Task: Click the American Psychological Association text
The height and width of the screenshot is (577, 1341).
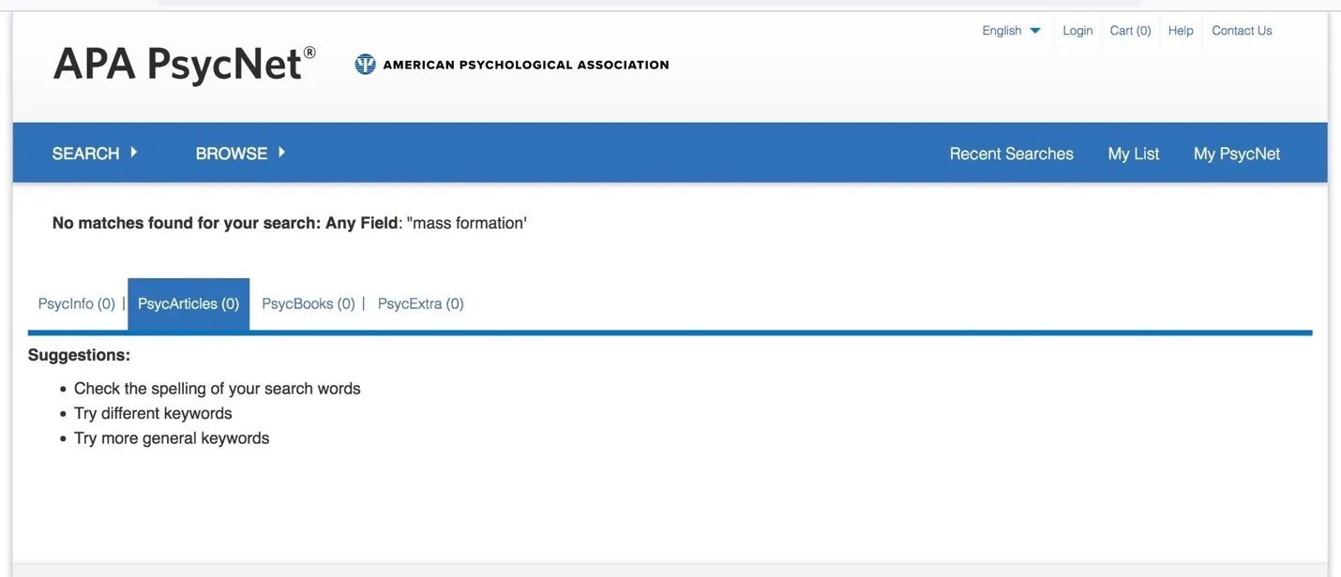Action: tap(526, 65)
